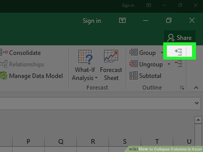Select column Q header
This screenshot has height=152, width=203.
click(x=61, y=141)
